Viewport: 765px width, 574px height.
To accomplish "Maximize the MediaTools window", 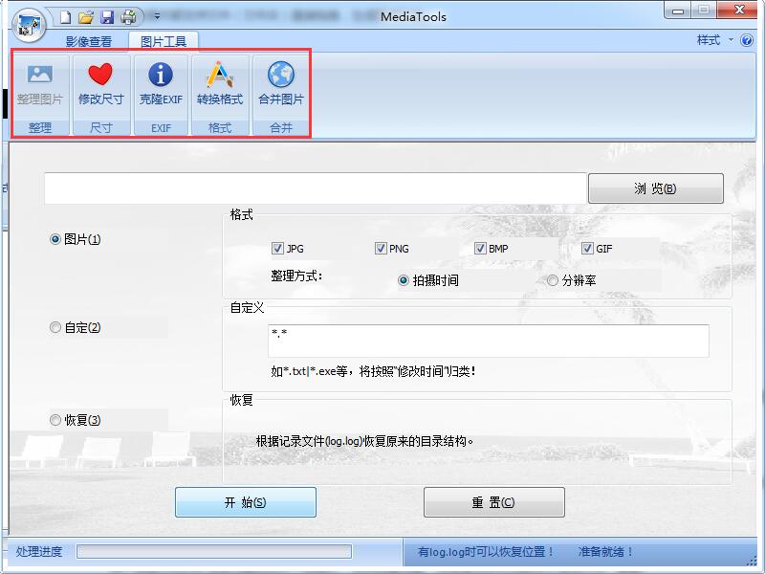I will (x=704, y=11).
